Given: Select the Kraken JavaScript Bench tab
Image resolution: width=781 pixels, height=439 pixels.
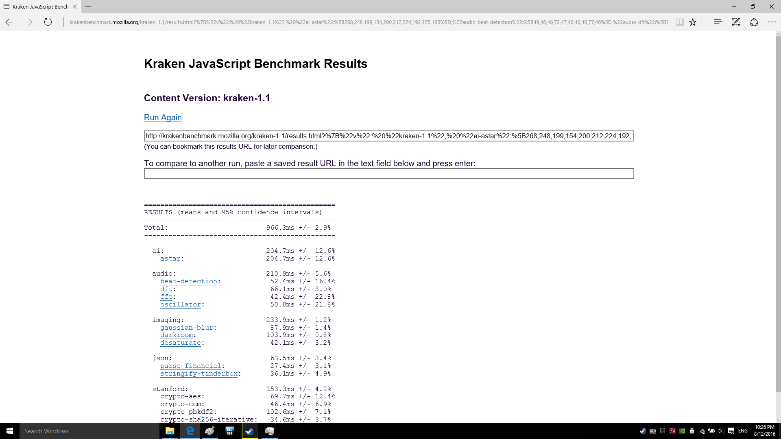Looking at the screenshot, I should (x=40, y=7).
